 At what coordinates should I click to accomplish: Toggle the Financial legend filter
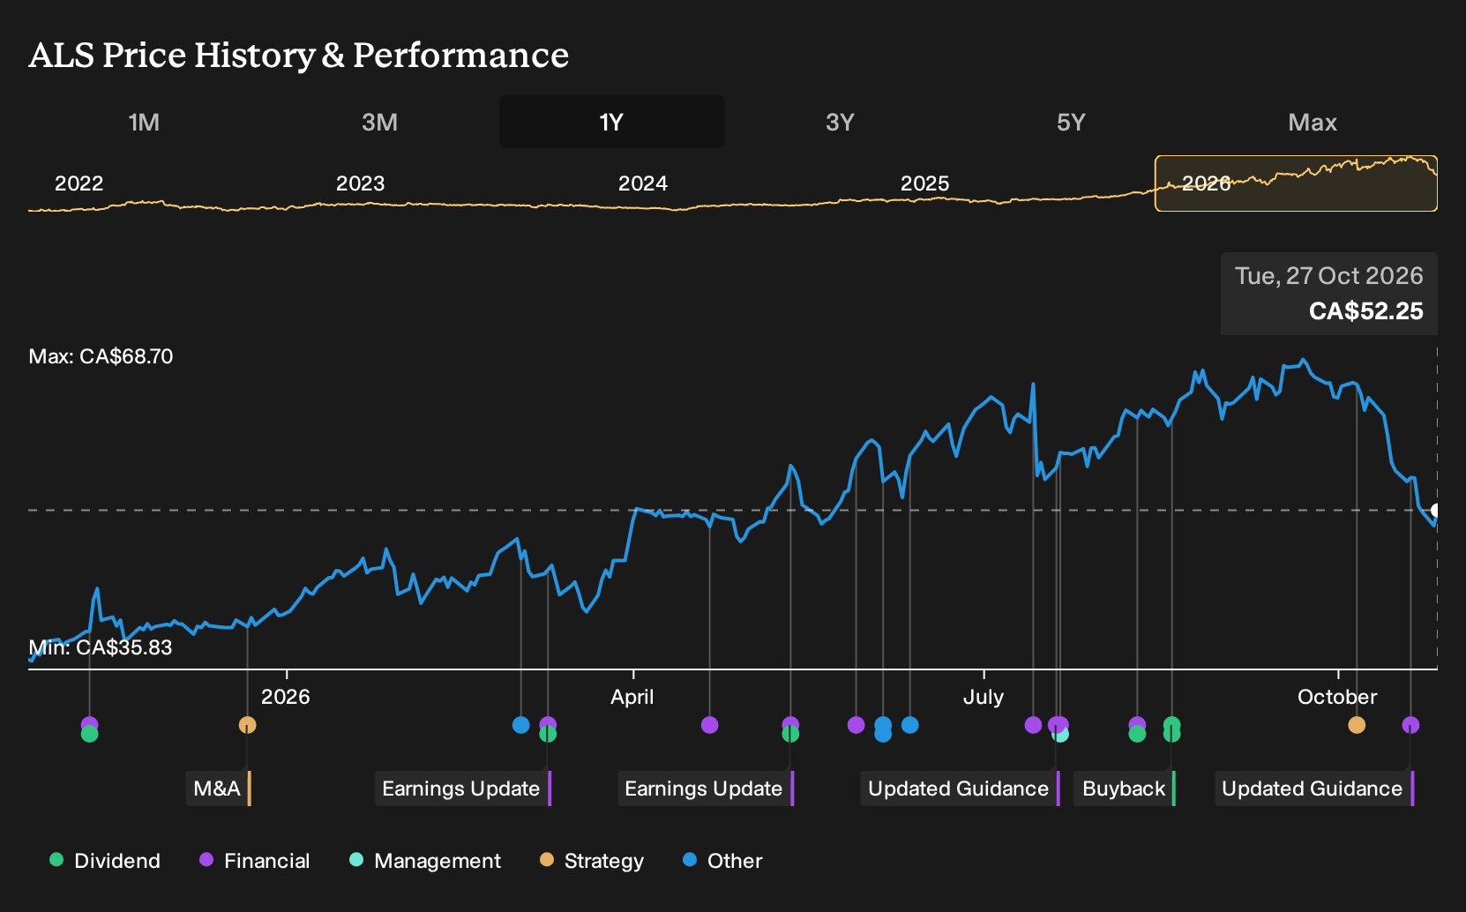(254, 861)
